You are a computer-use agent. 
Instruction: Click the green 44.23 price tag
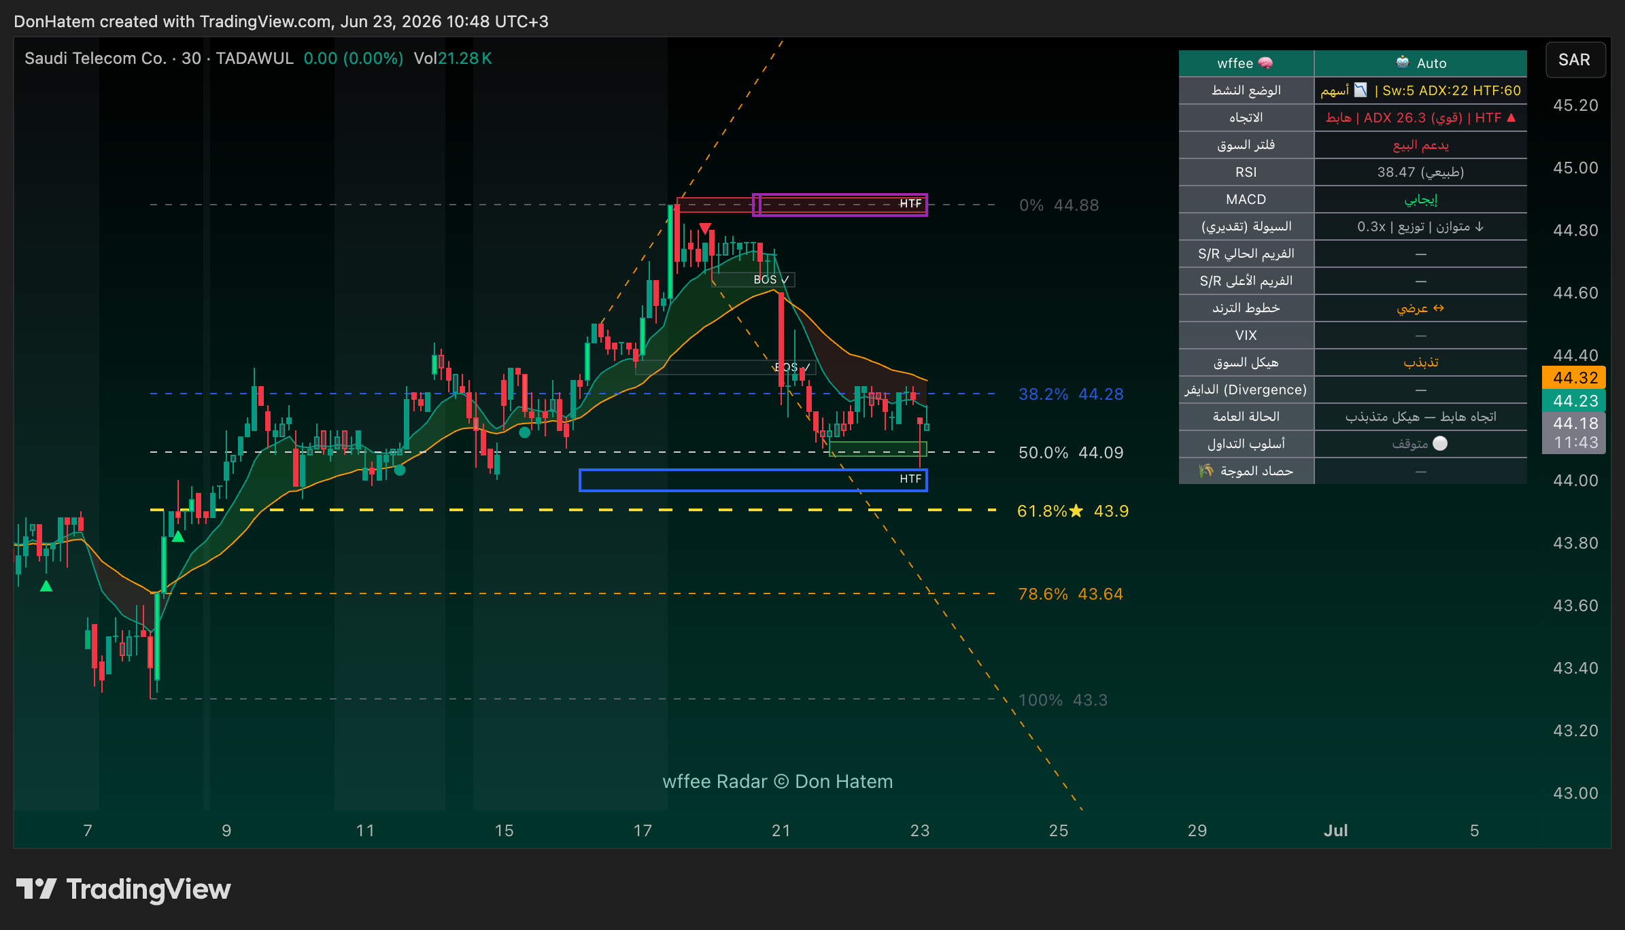tap(1574, 401)
